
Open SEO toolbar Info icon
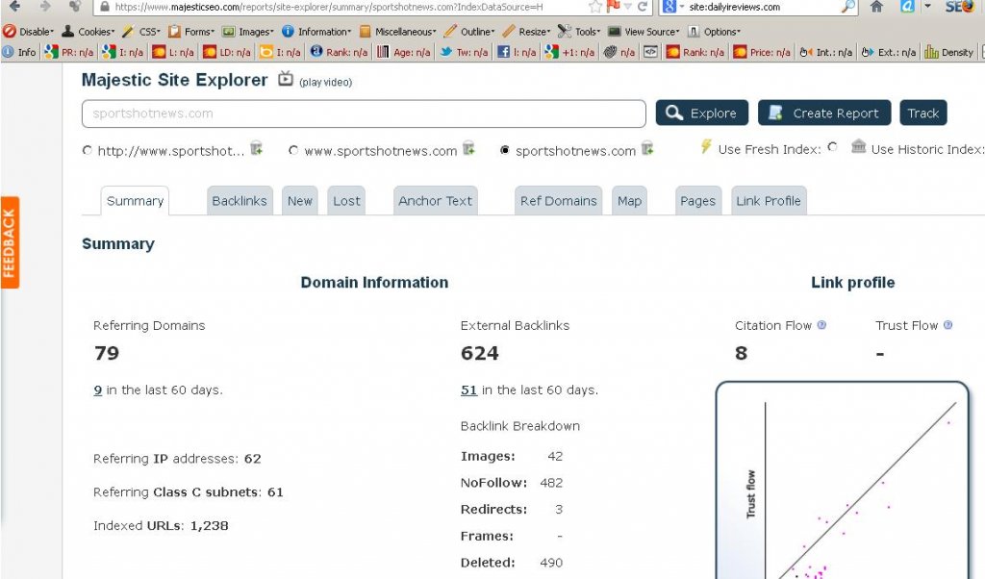click(19, 52)
